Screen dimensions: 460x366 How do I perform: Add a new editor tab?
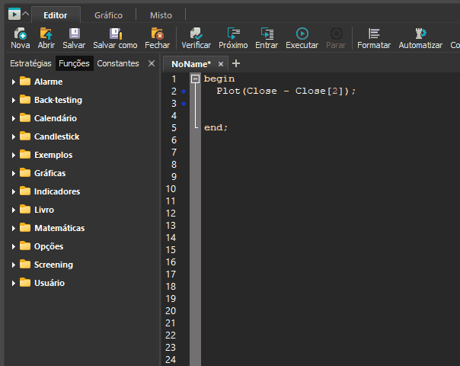click(x=236, y=63)
